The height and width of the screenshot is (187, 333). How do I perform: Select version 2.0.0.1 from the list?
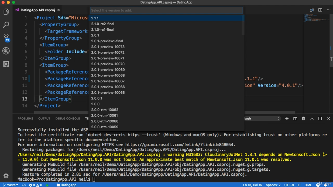pos(166,98)
